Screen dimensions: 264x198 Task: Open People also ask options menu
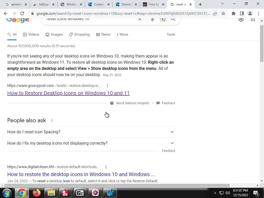52,120
